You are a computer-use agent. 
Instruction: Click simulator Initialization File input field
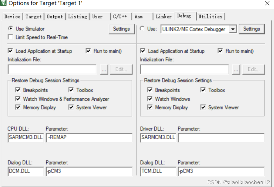pos(52,70)
